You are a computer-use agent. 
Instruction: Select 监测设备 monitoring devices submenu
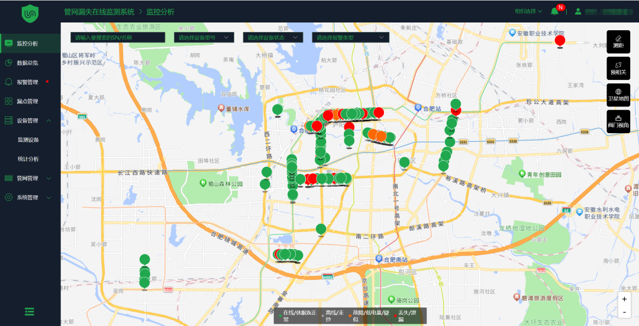28,140
